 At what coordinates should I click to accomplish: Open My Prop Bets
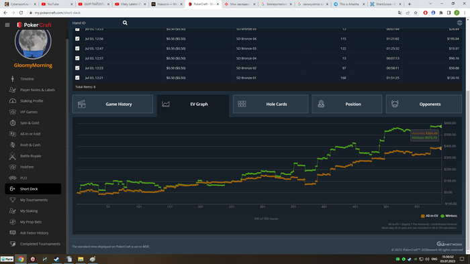coord(31,222)
